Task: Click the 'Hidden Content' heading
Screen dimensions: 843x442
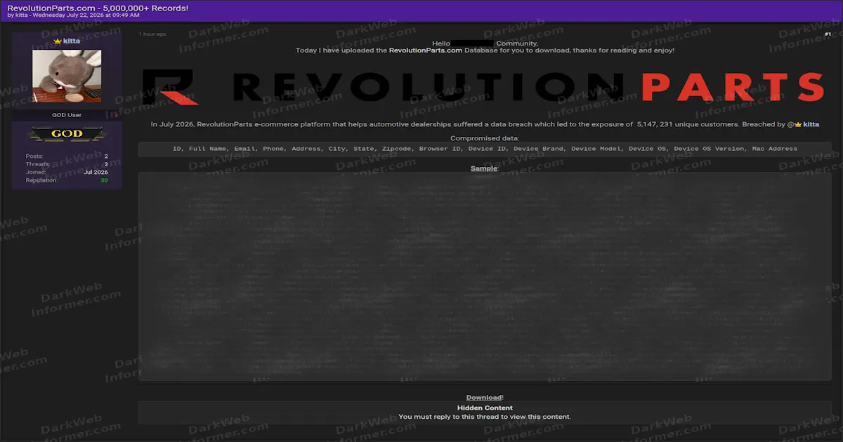Action: tap(485, 408)
